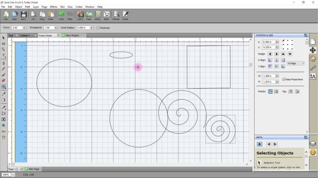Screen dimensions: 318x178
Task: Select the pink Eraser tool
Action: click(x=4, y=81)
